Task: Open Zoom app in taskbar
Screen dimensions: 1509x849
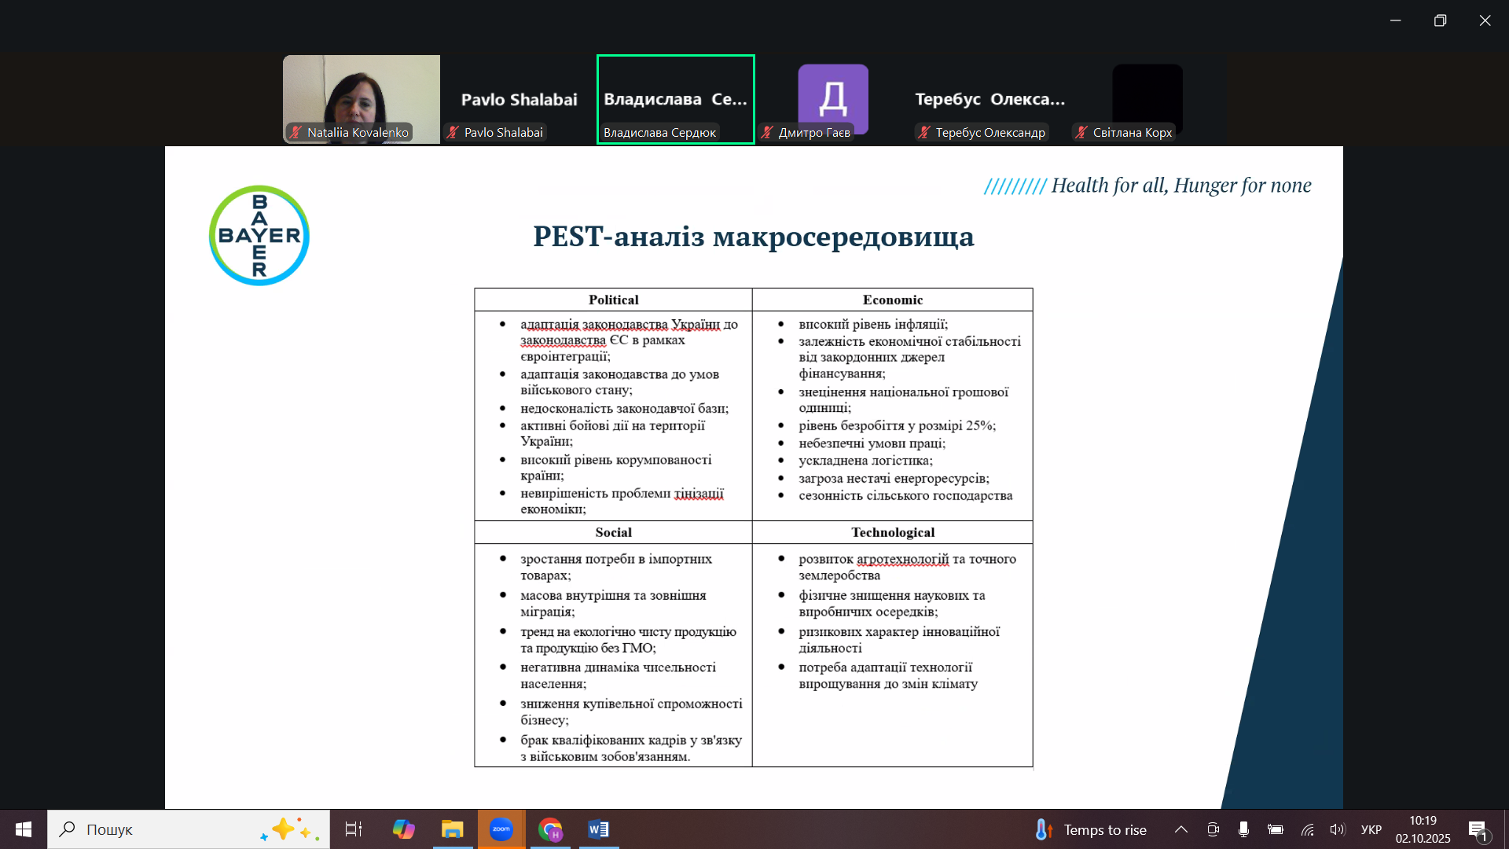Action: tap(501, 829)
